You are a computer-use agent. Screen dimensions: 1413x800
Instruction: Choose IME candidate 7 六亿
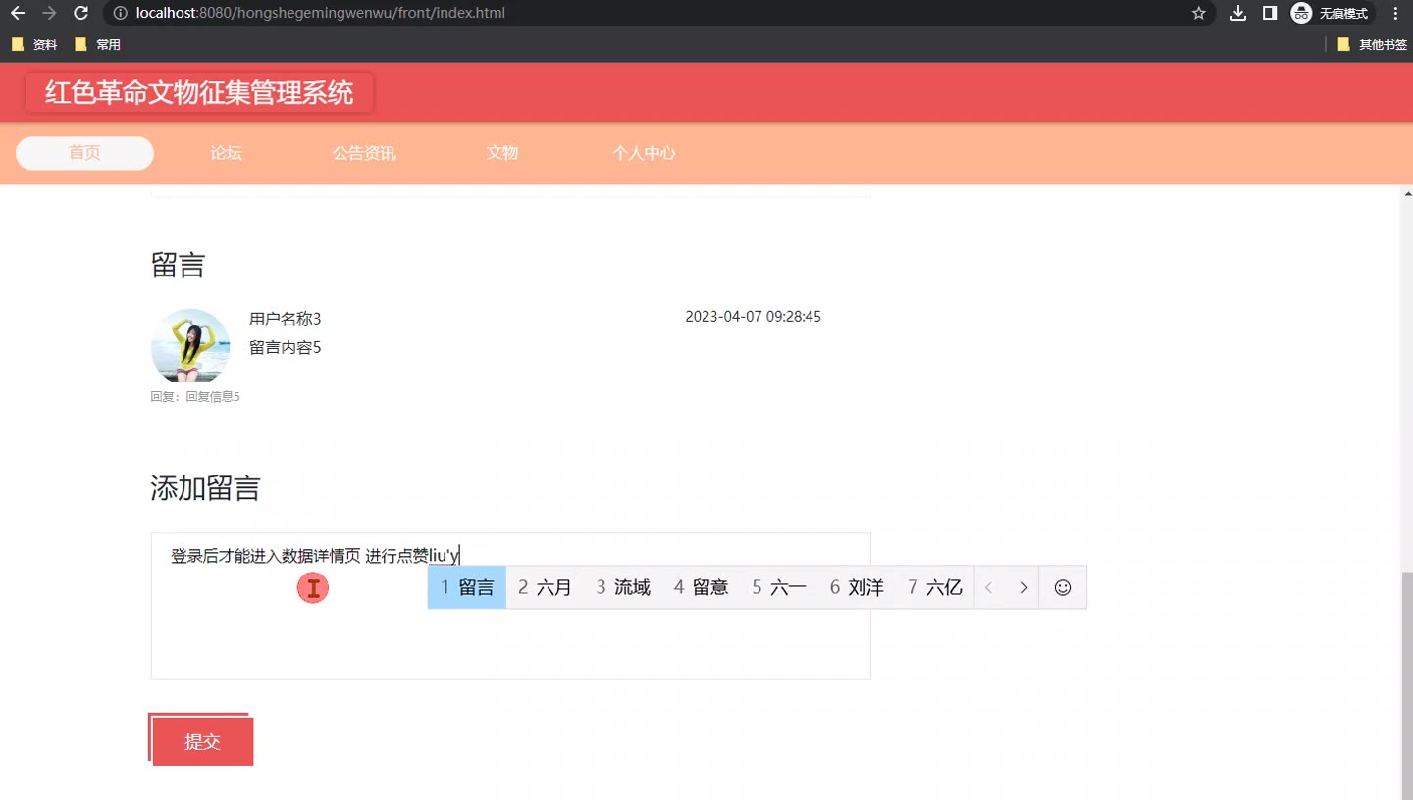pyautogui.click(x=935, y=588)
